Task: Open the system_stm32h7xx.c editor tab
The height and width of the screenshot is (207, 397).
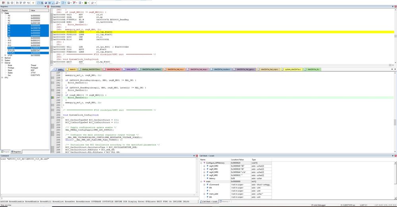Action: pyautogui.click(x=292, y=70)
